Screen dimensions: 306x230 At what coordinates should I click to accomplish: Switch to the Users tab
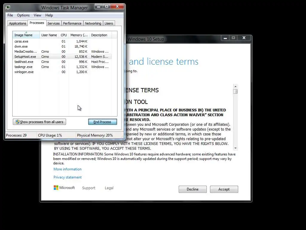[x=108, y=23]
